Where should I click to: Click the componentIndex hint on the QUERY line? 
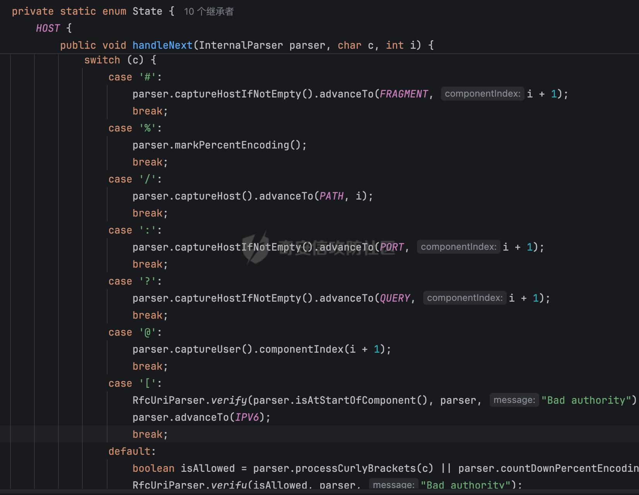point(465,298)
